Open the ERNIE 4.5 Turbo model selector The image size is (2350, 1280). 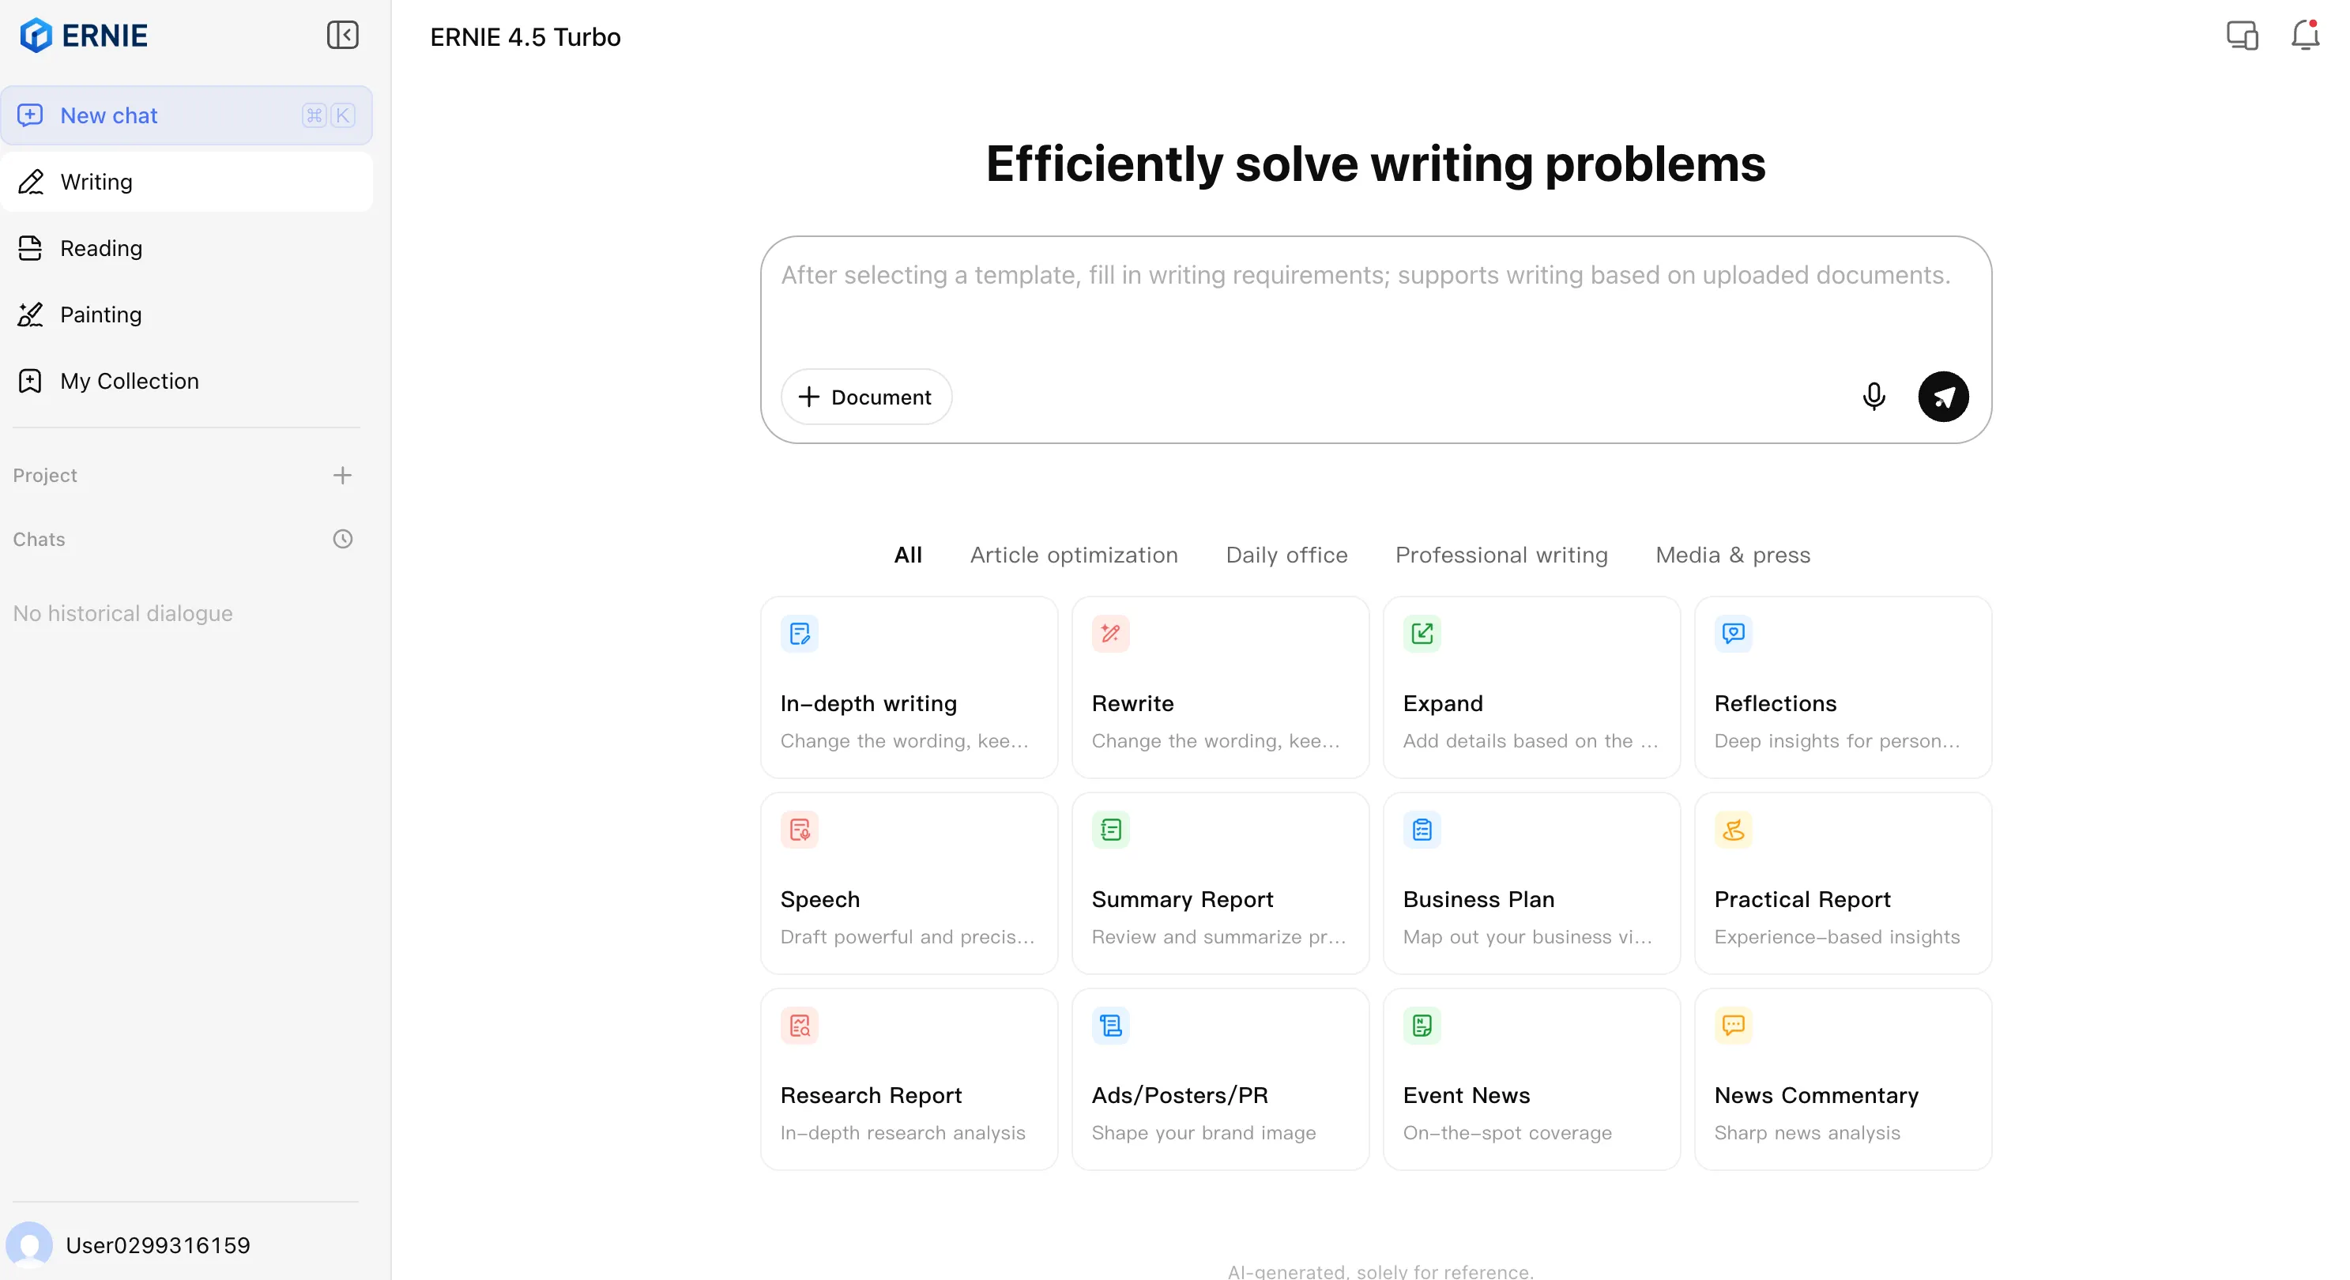525,37
